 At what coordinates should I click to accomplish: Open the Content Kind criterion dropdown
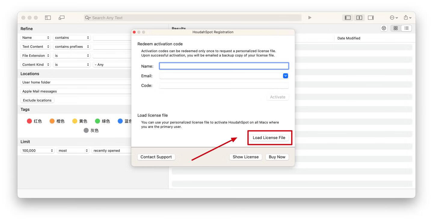pos(35,65)
